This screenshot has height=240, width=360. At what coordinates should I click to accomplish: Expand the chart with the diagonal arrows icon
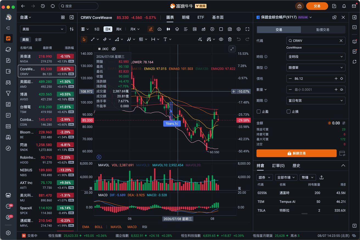232,49
